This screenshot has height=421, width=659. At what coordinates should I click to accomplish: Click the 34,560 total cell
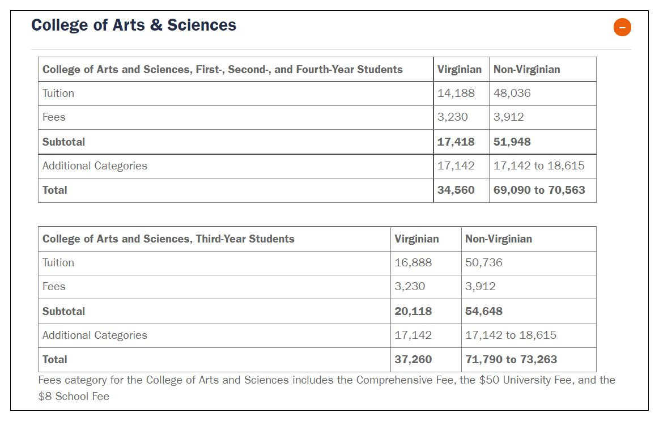(456, 190)
